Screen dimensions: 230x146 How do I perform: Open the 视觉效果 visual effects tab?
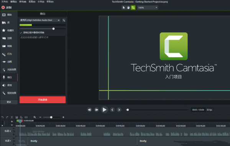click(x=9, y=93)
